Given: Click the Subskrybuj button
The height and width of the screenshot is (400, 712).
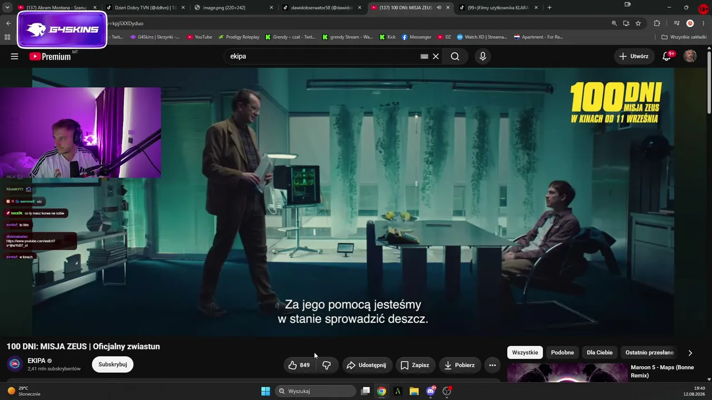Looking at the screenshot, I should [113, 364].
